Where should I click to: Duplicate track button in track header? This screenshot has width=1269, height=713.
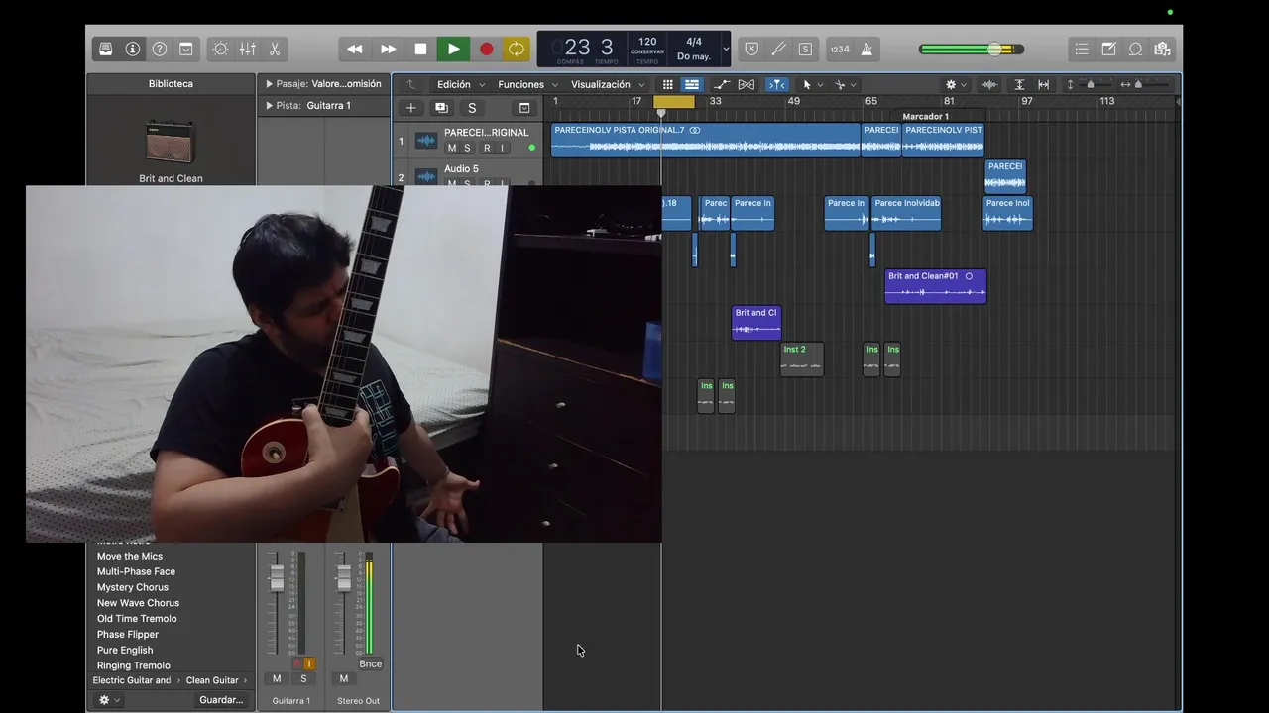tap(442, 108)
